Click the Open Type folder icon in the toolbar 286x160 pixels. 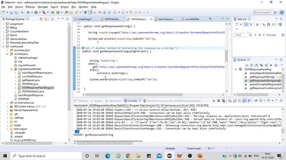coord(67,12)
